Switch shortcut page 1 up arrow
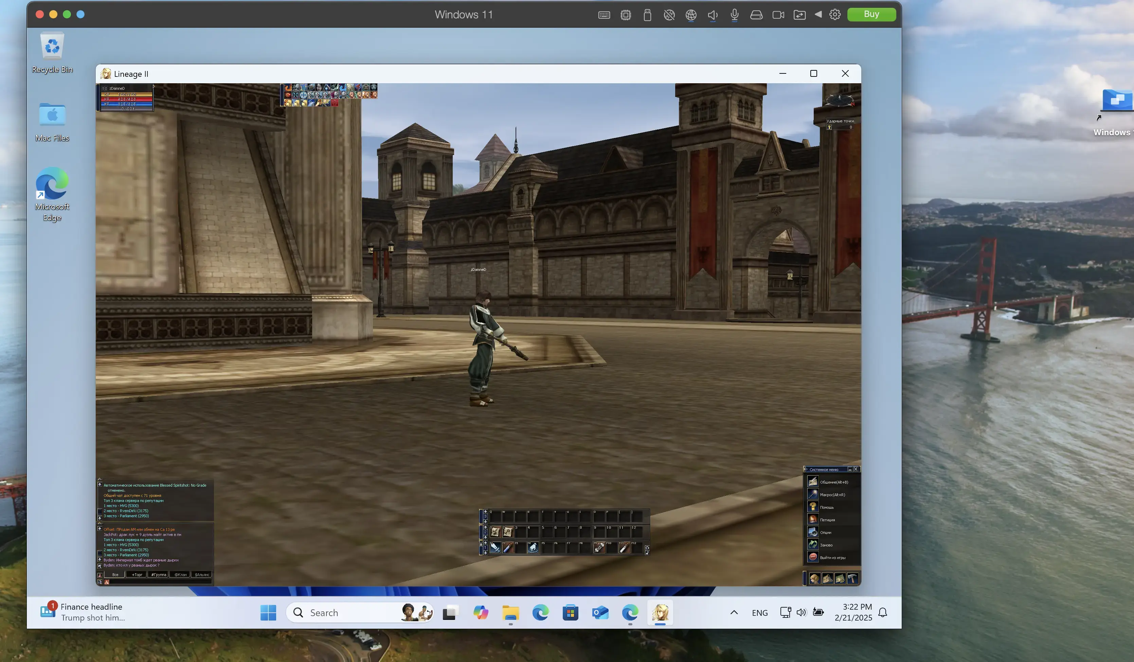The image size is (1134, 662). [x=486, y=543]
